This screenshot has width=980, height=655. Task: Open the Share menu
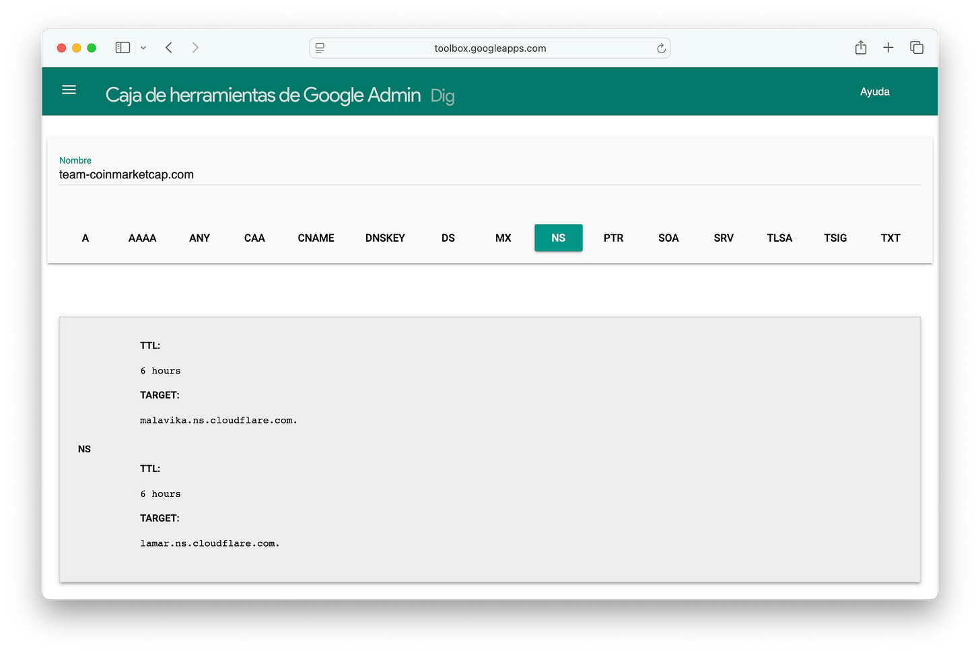click(x=861, y=47)
